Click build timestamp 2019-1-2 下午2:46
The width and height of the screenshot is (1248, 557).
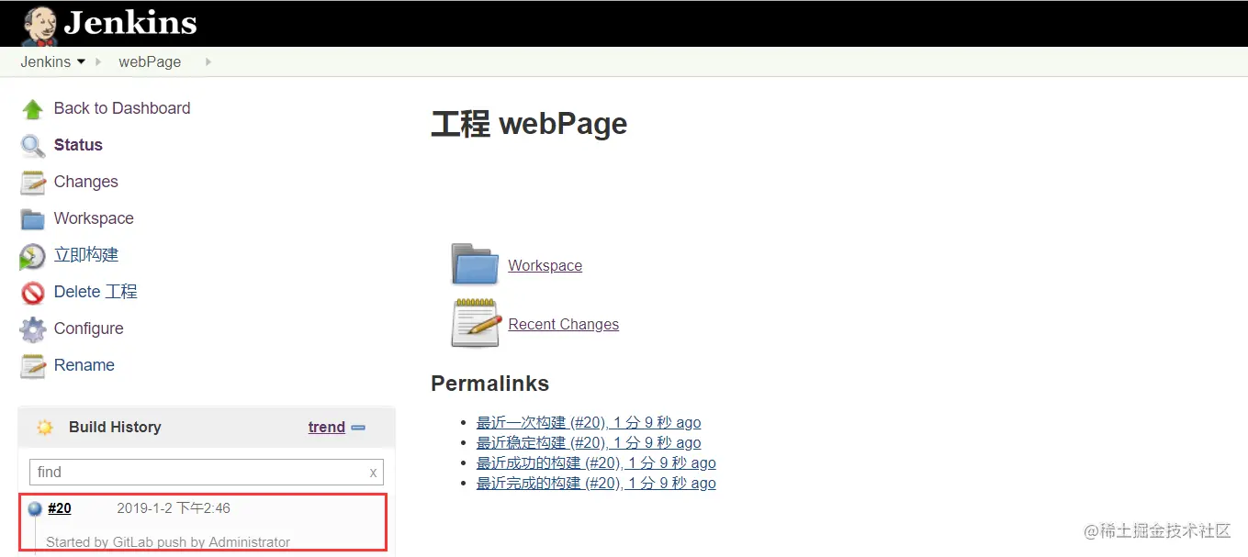174,508
